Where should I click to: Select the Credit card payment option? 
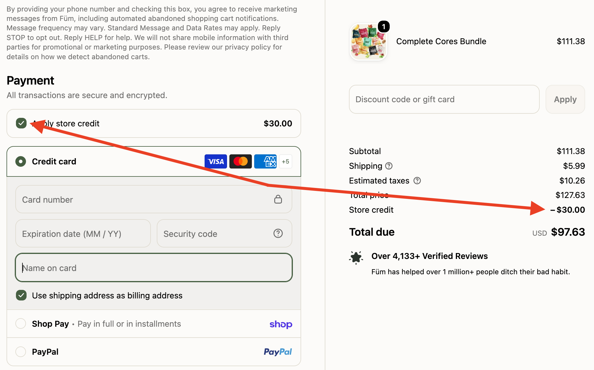(x=21, y=161)
